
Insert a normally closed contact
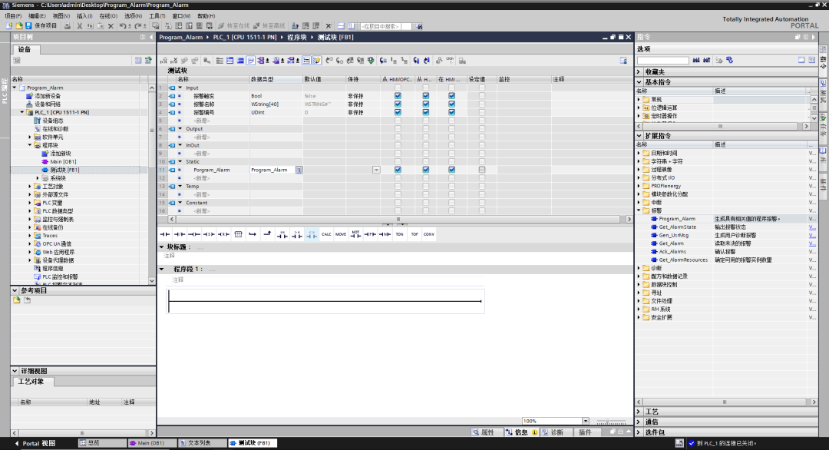(180, 234)
